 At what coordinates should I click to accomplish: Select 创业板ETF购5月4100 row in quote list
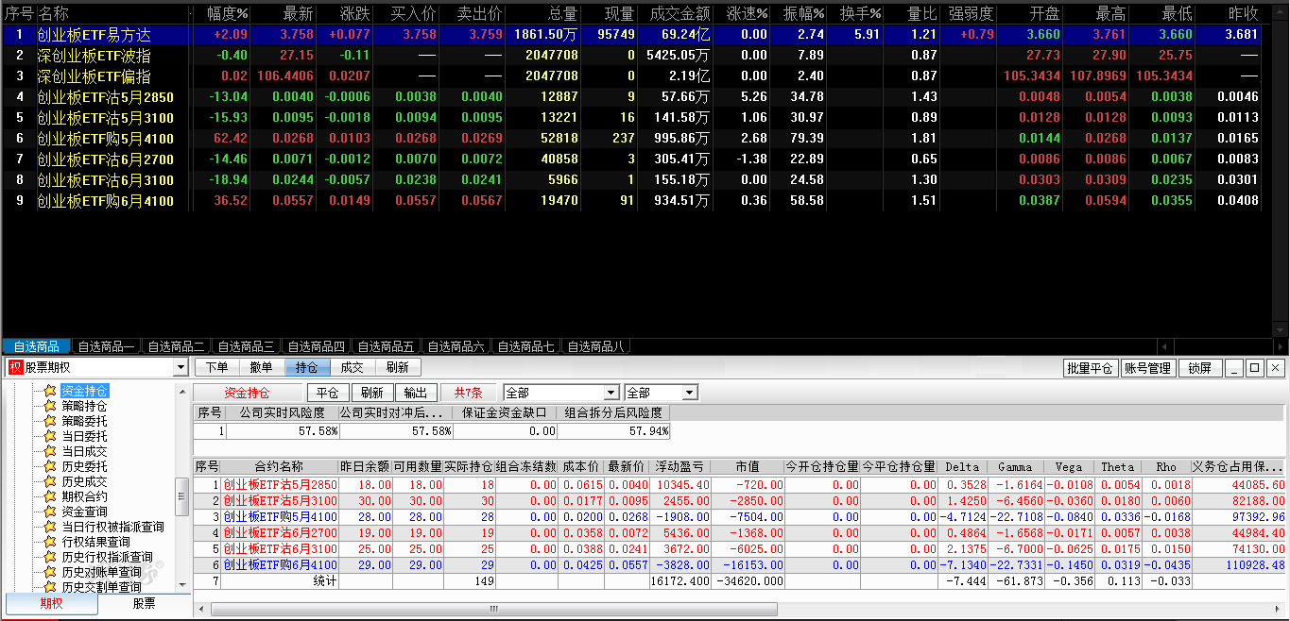[106, 138]
